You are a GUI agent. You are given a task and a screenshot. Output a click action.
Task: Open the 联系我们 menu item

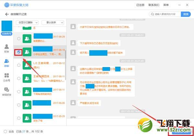(154, 5)
